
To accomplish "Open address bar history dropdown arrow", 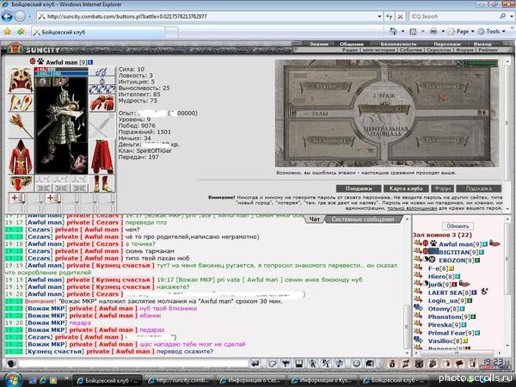I will tap(379, 16).
